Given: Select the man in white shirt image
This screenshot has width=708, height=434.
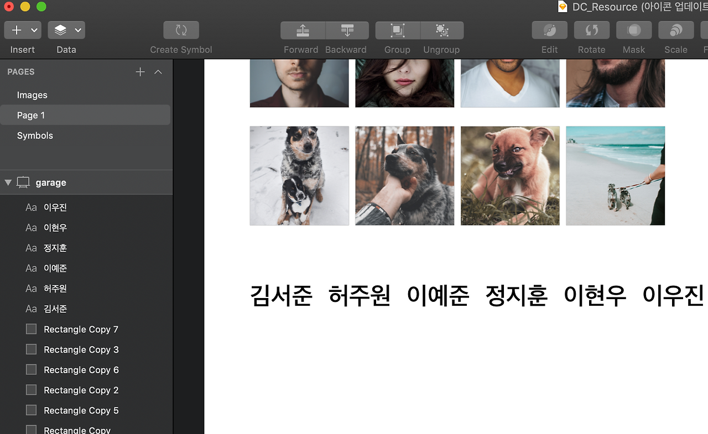Looking at the screenshot, I should [510, 83].
